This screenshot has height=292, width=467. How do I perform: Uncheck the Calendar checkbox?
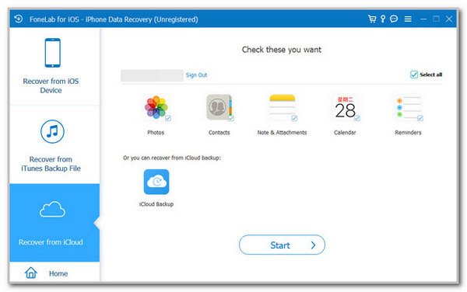click(356, 118)
